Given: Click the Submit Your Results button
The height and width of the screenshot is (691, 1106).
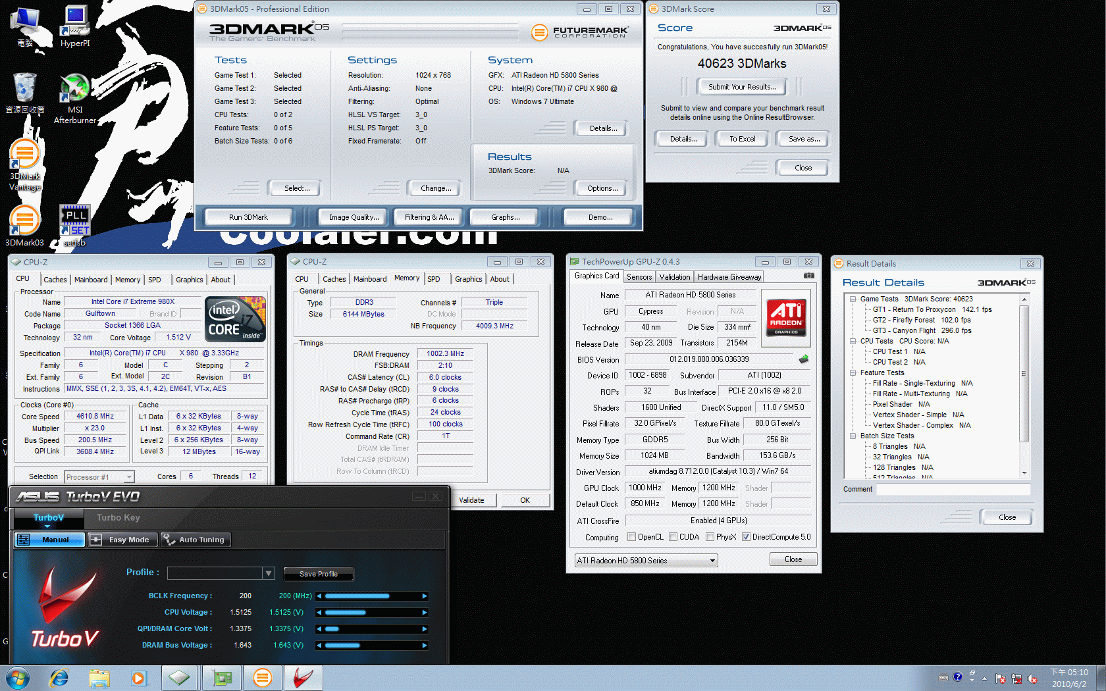Looking at the screenshot, I should pyautogui.click(x=742, y=87).
